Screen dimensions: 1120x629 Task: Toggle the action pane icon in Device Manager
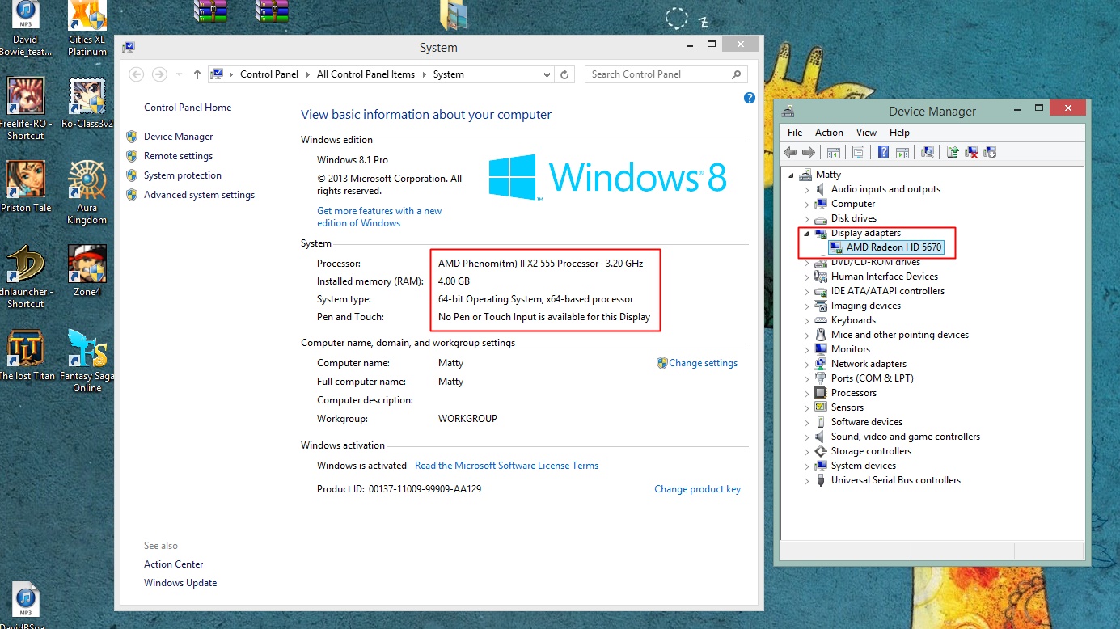point(902,152)
